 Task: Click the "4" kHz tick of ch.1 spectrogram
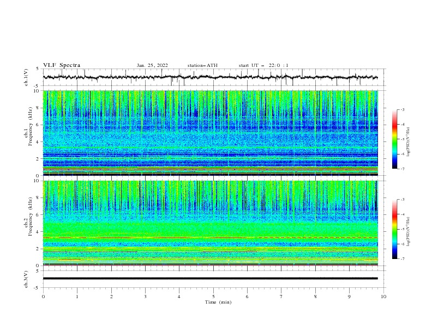click(x=39, y=141)
